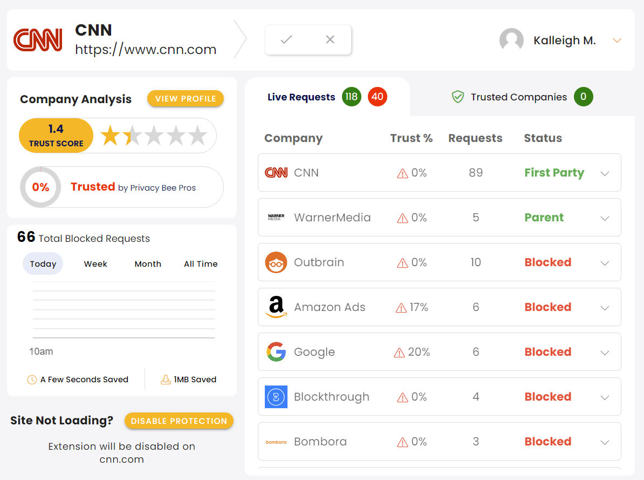Screen dimensions: 644x480
Task: Click the WarnerMedia logo
Action: tap(276, 217)
